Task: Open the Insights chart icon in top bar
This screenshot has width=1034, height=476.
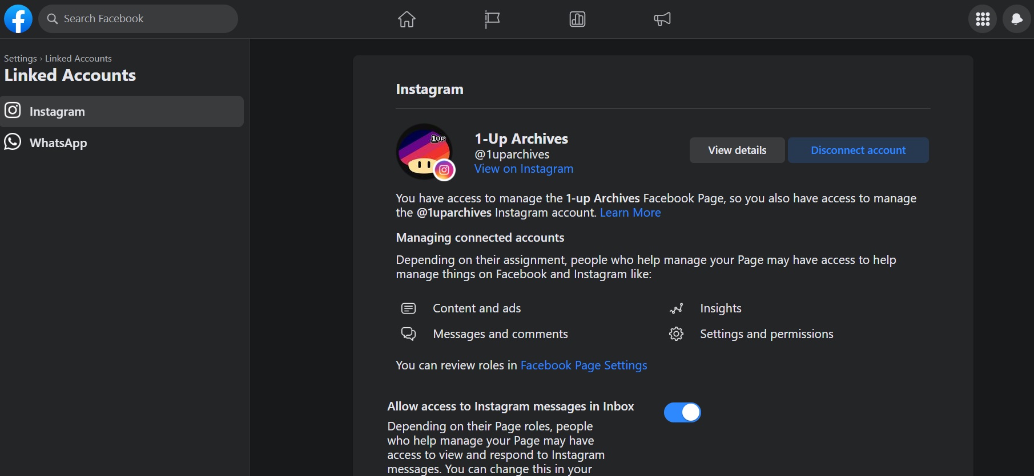Action: [x=577, y=19]
